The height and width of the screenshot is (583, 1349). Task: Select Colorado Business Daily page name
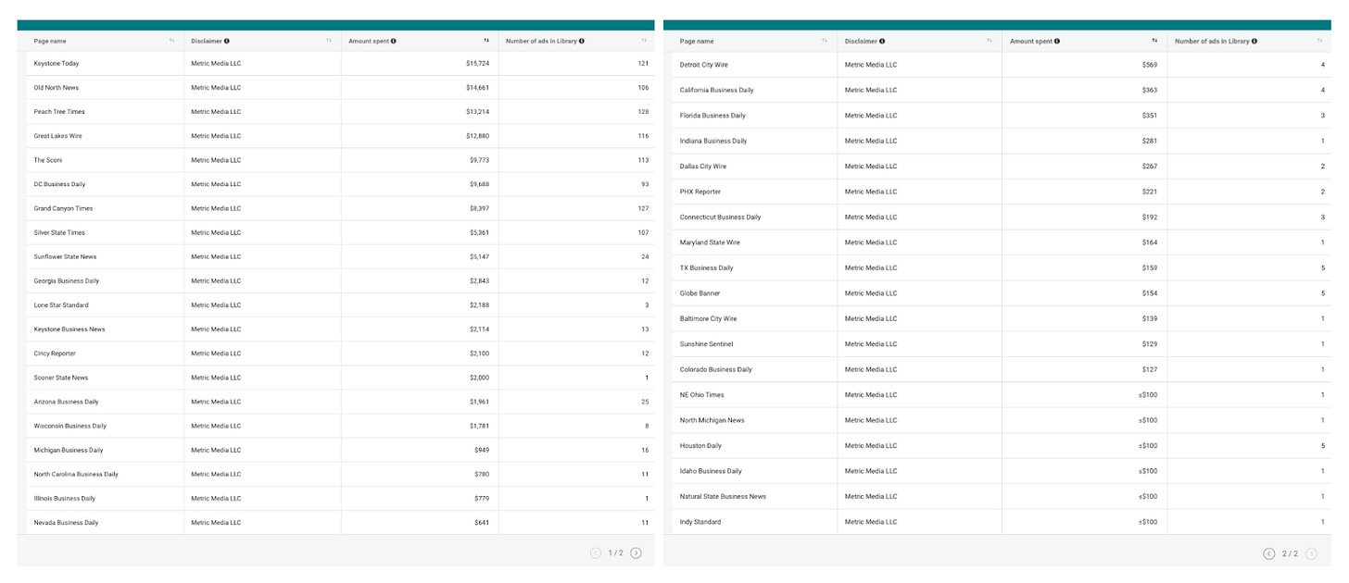(x=716, y=369)
